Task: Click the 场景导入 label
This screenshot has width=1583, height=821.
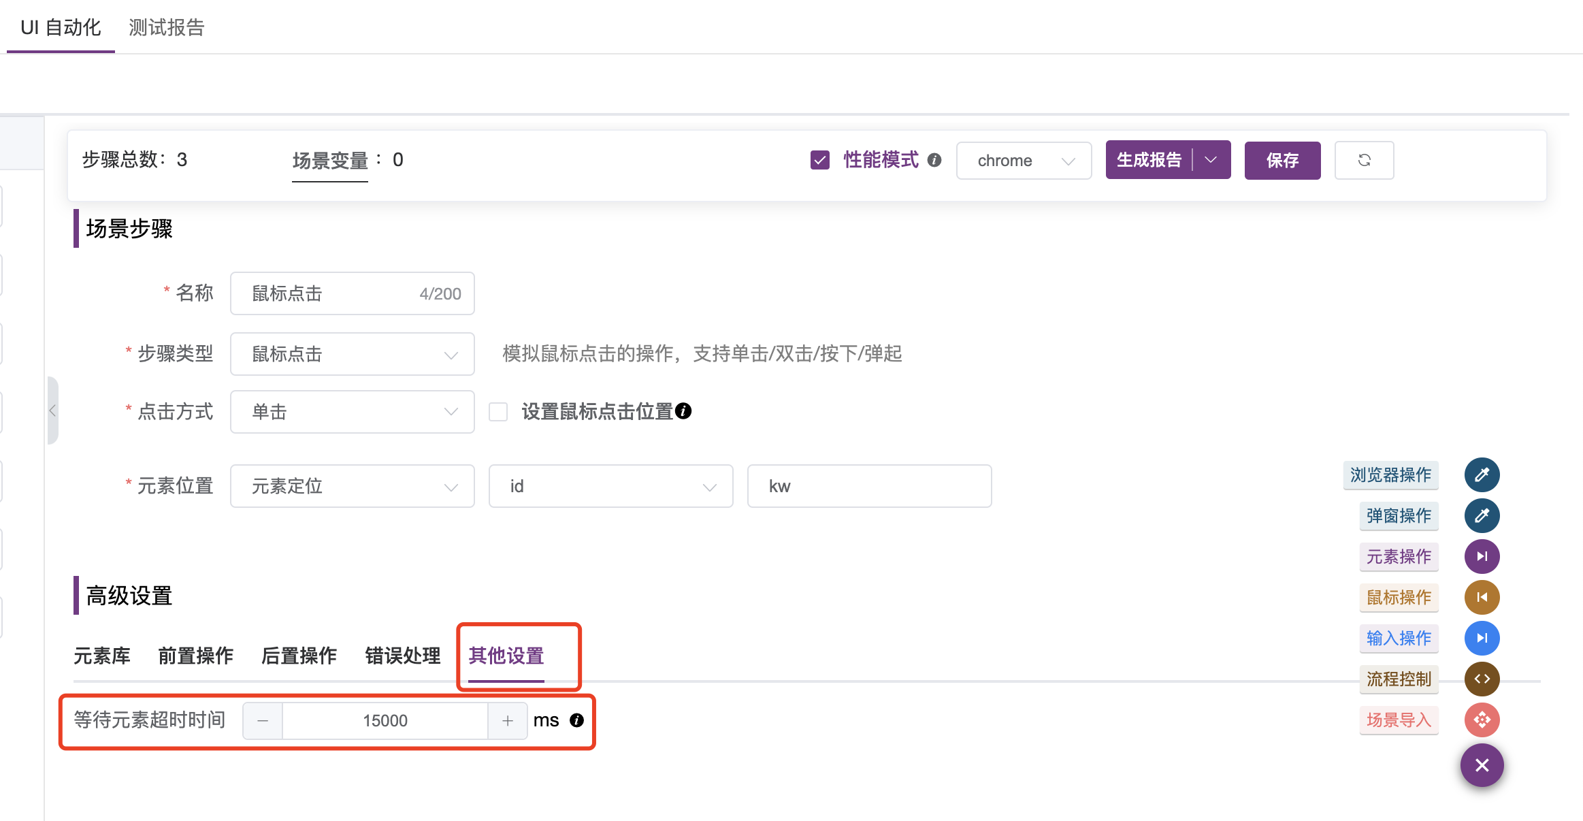Action: tap(1399, 720)
